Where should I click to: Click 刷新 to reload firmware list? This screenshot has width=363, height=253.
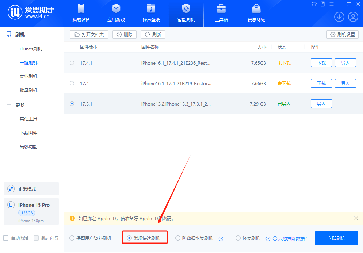153,34
